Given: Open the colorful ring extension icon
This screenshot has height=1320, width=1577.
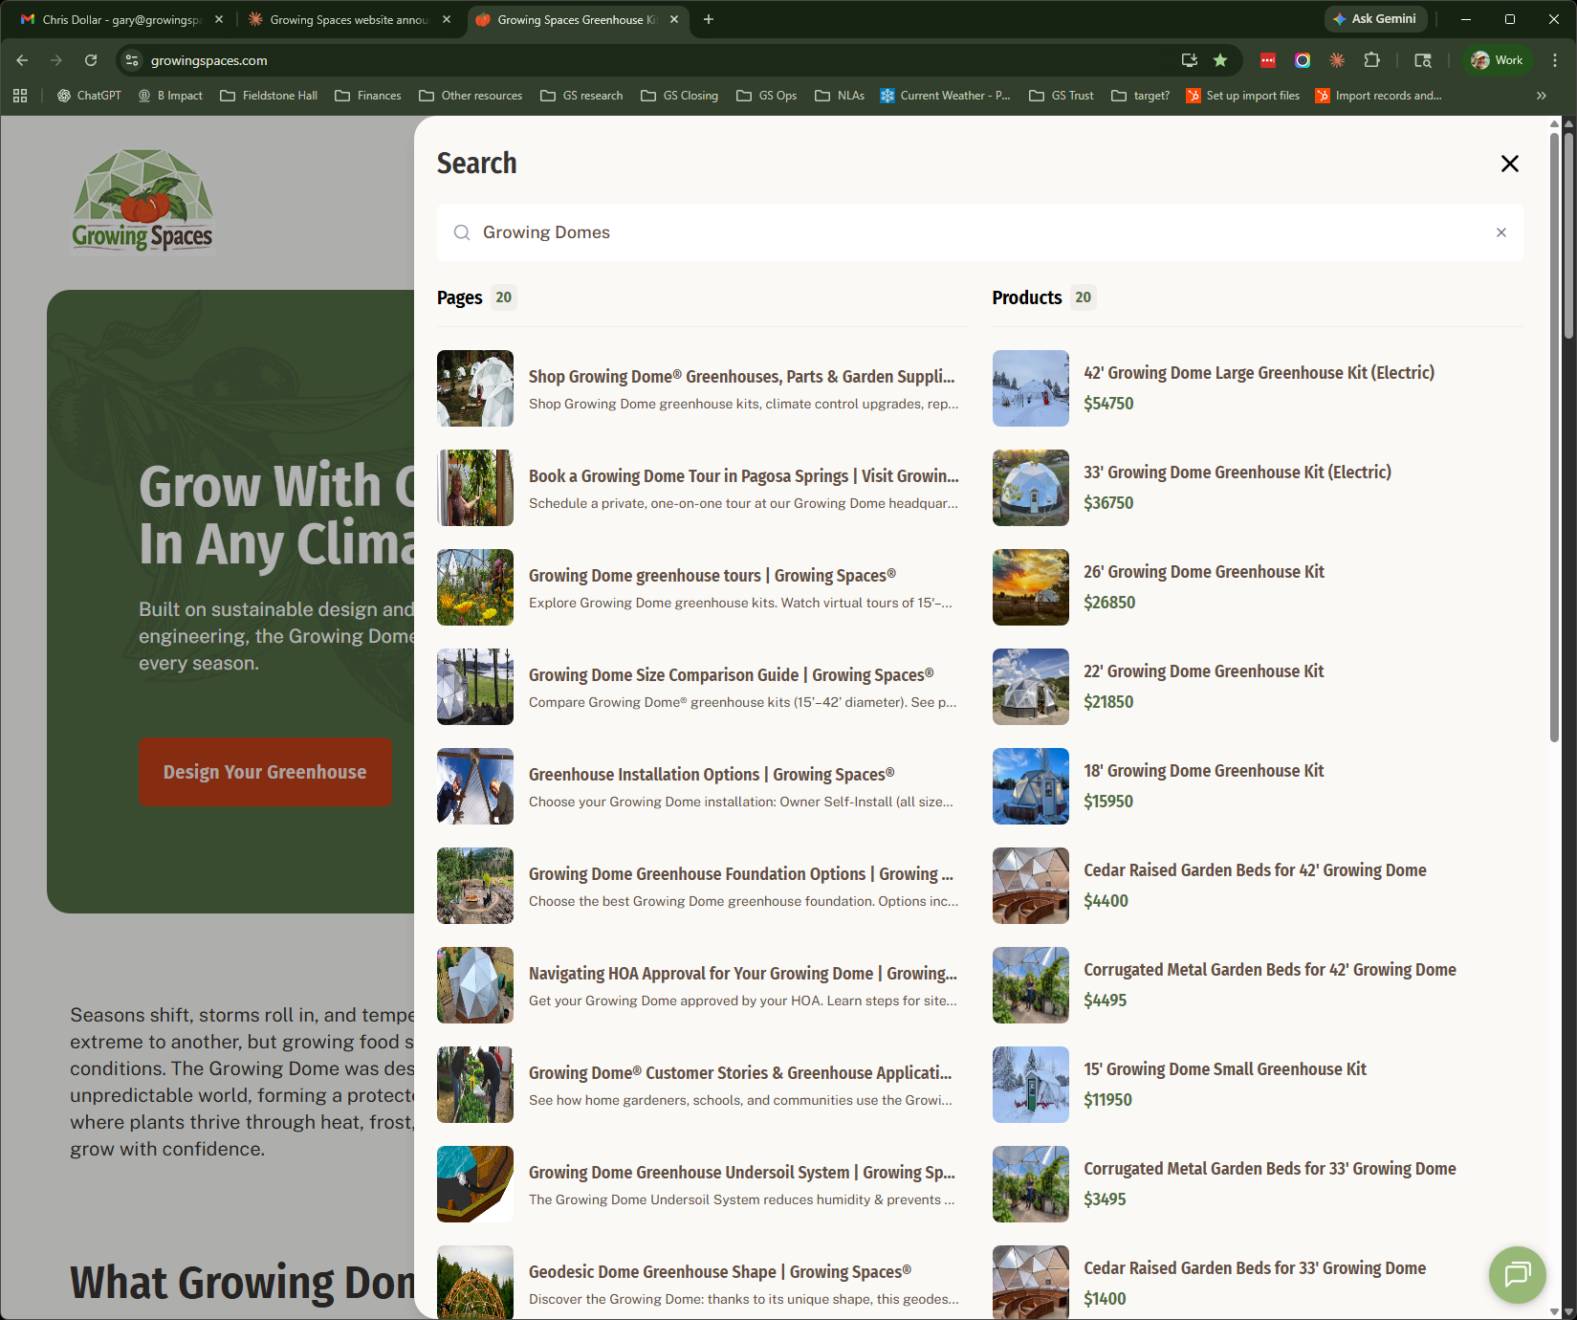Looking at the screenshot, I should pyautogui.click(x=1303, y=60).
